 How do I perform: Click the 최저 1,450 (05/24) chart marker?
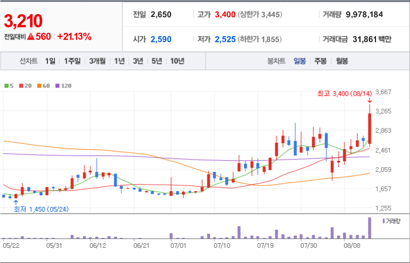[42, 209]
